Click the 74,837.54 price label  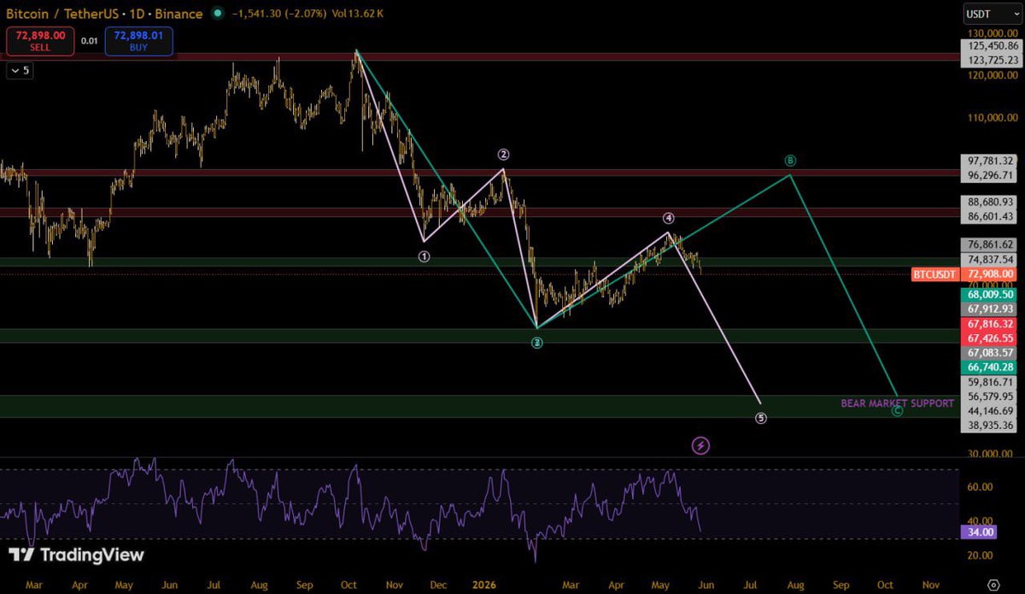point(989,259)
